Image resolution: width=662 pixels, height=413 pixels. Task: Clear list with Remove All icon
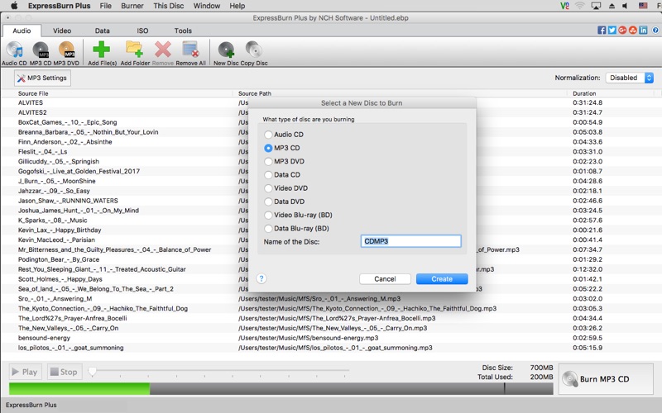pos(190,54)
